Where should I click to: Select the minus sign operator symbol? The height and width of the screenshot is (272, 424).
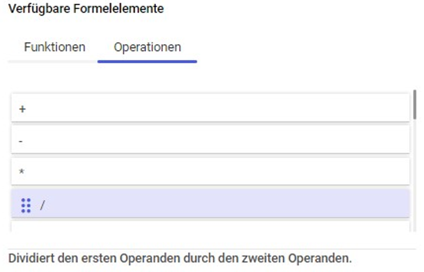click(x=21, y=141)
